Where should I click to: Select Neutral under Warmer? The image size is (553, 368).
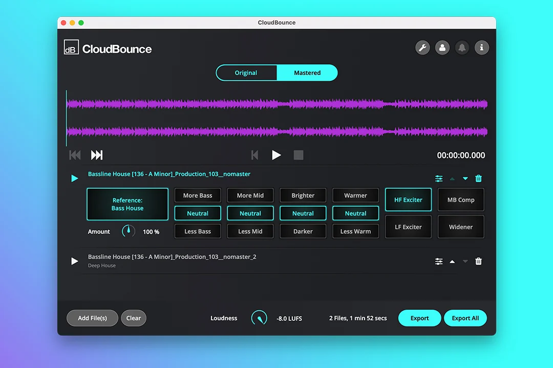(x=355, y=213)
